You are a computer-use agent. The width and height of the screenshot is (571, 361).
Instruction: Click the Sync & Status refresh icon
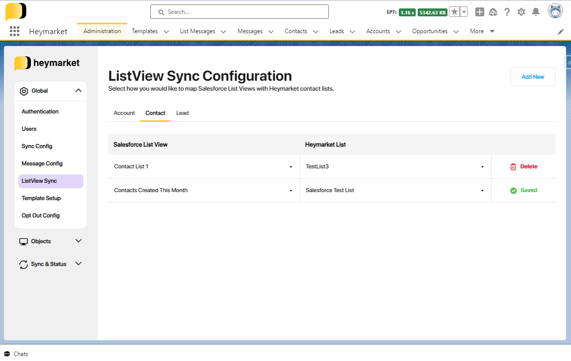pos(23,264)
